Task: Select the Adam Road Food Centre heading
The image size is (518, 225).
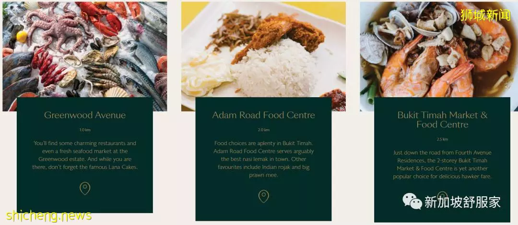Action: (x=263, y=115)
